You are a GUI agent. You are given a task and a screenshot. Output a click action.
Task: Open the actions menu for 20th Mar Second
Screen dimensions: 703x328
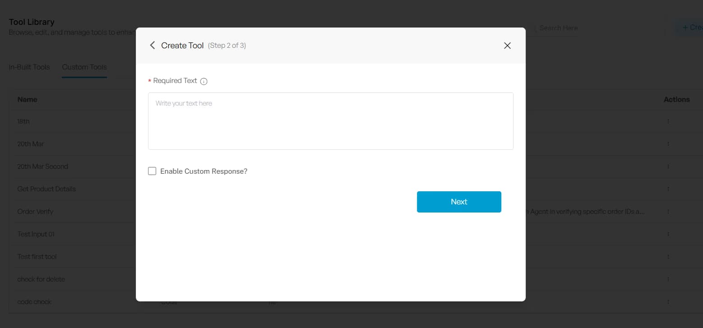[668, 166]
